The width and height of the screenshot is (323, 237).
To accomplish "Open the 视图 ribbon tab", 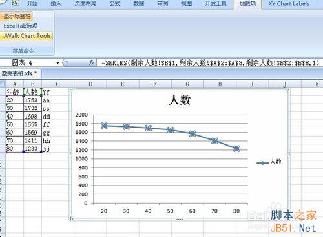I will point(186,3).
